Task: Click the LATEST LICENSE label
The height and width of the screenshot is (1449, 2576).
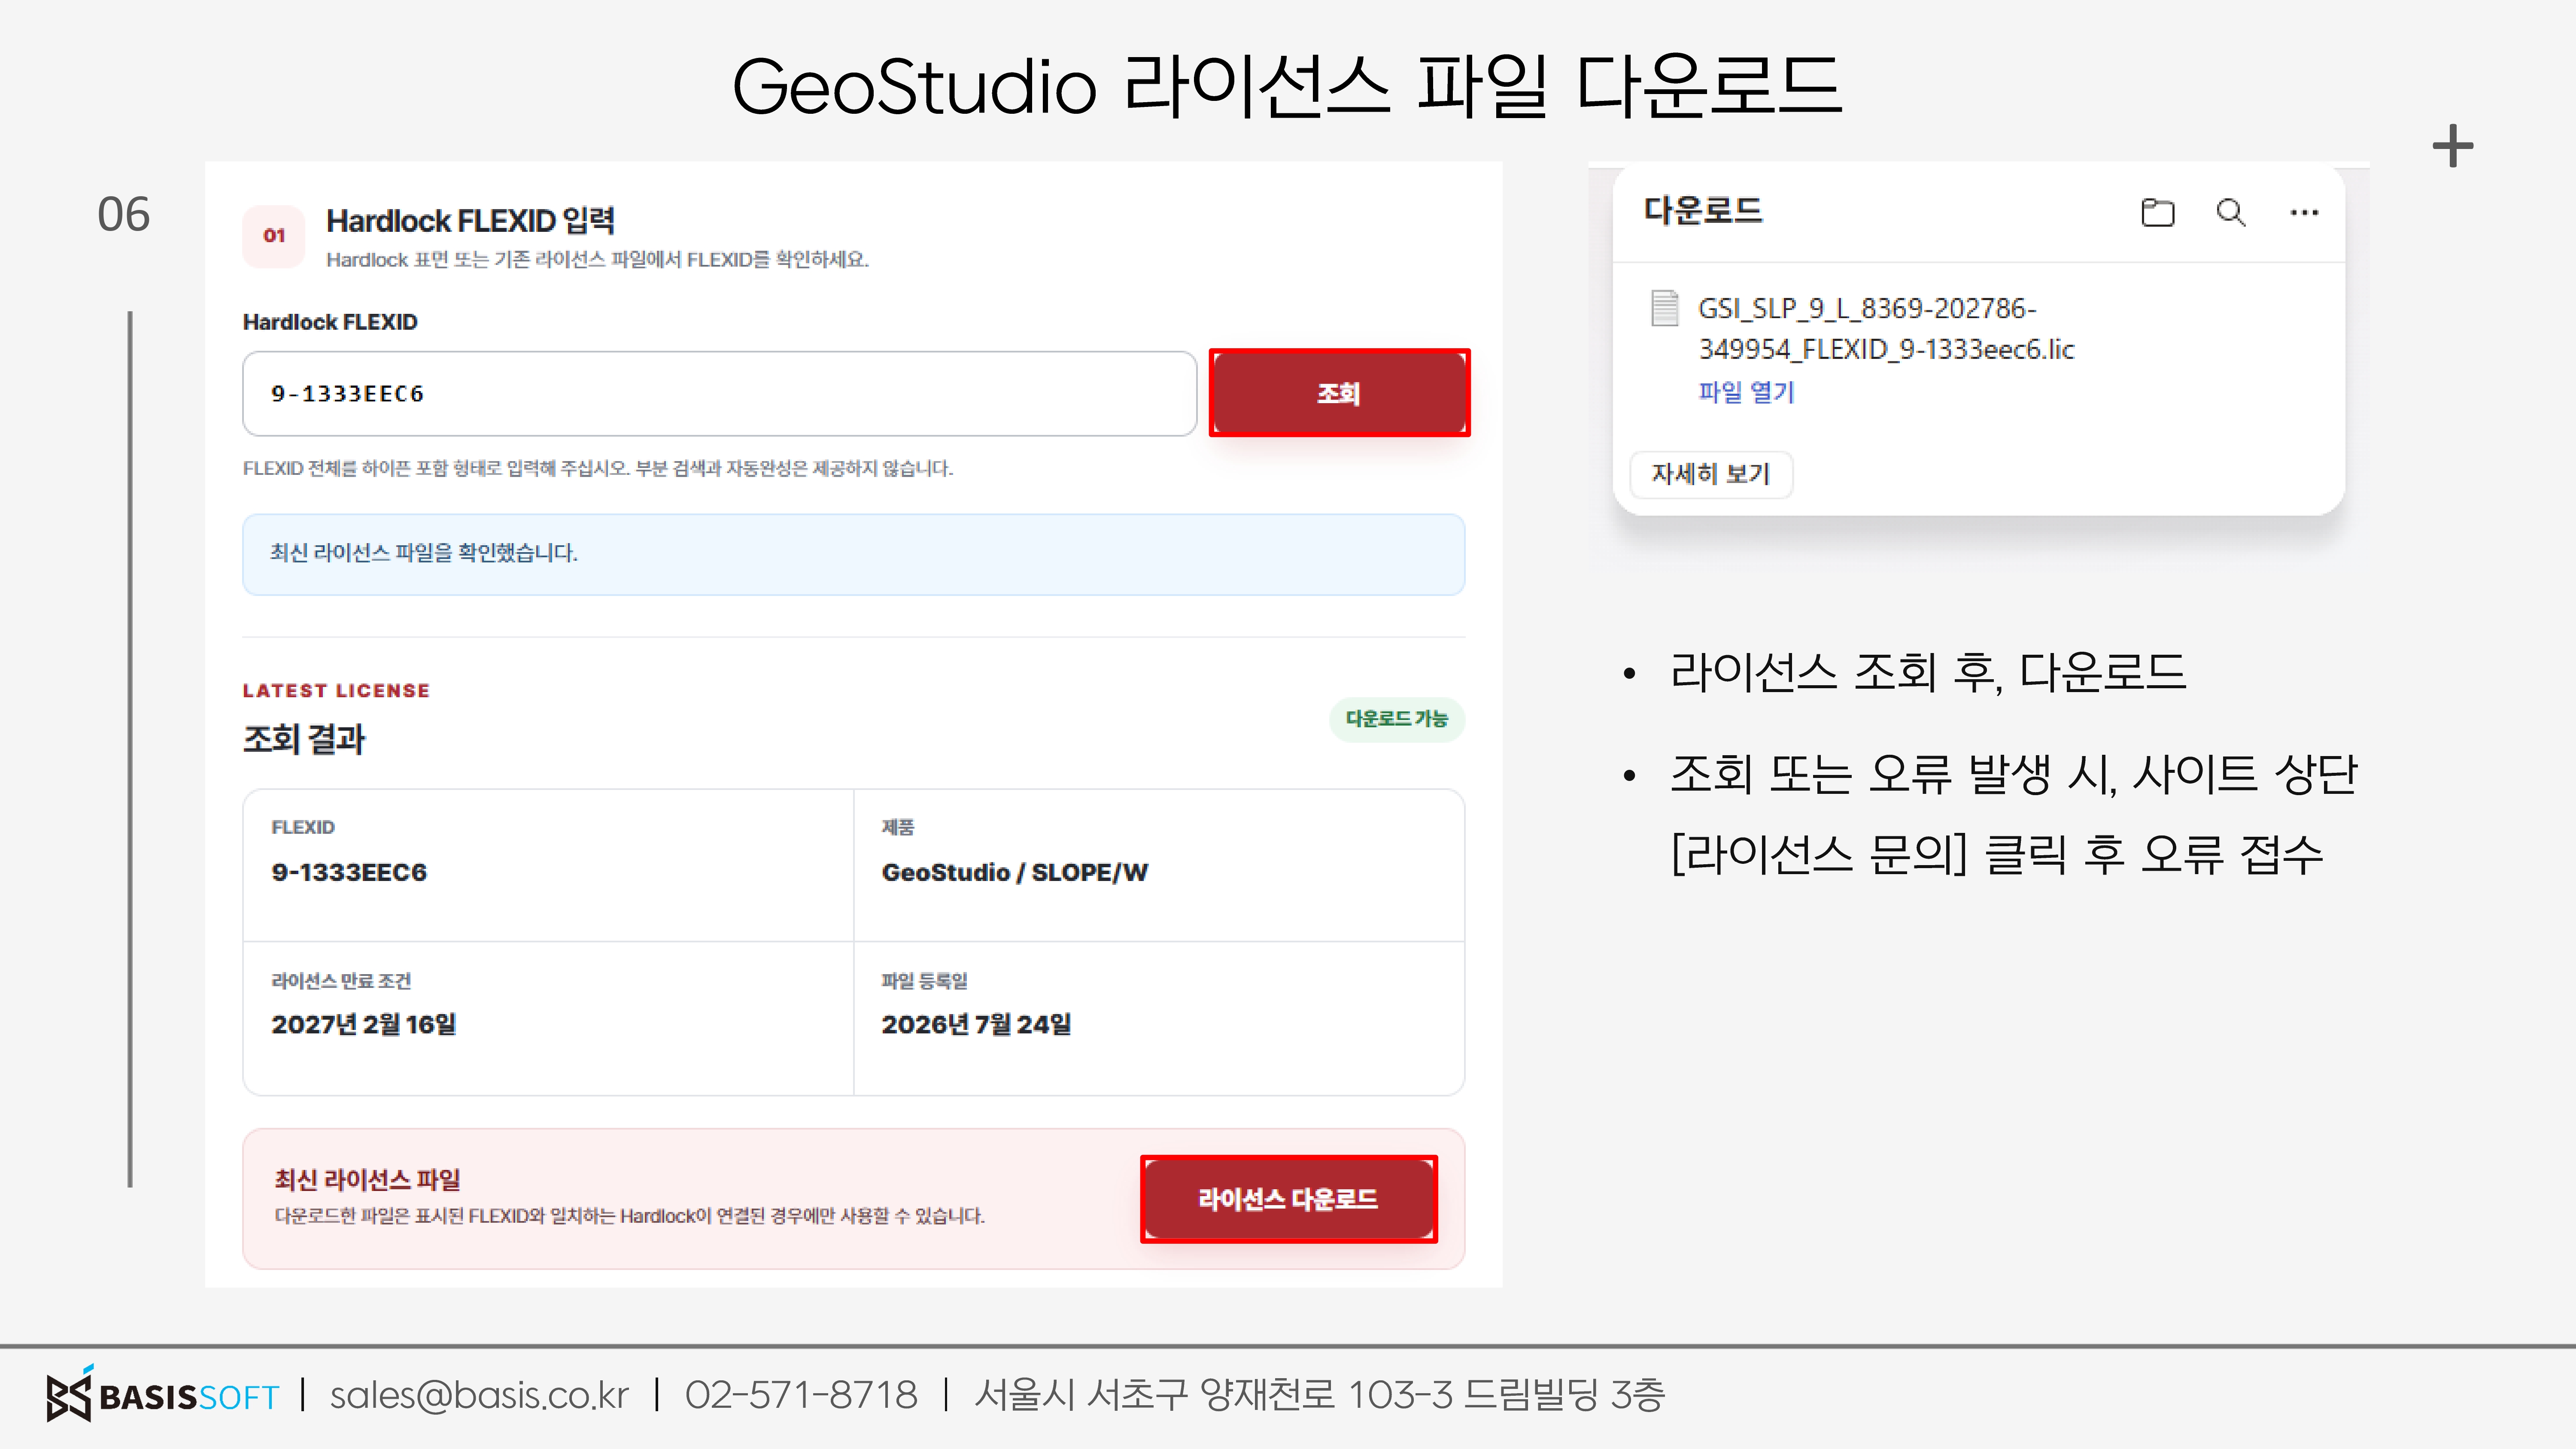Action: 336,691
